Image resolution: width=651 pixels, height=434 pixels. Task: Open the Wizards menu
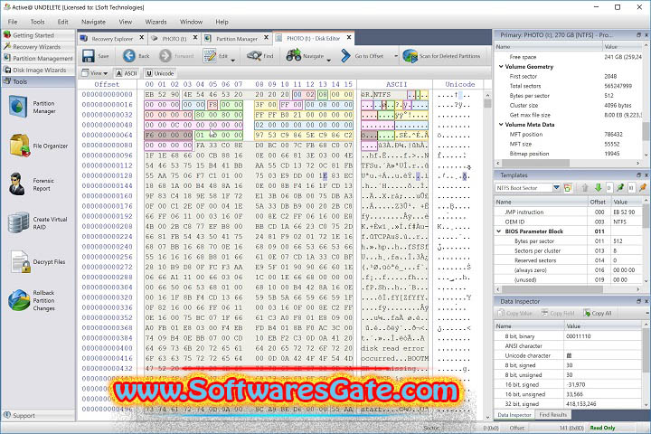(156, 22)
